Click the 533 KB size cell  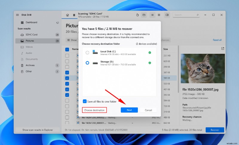167,84
